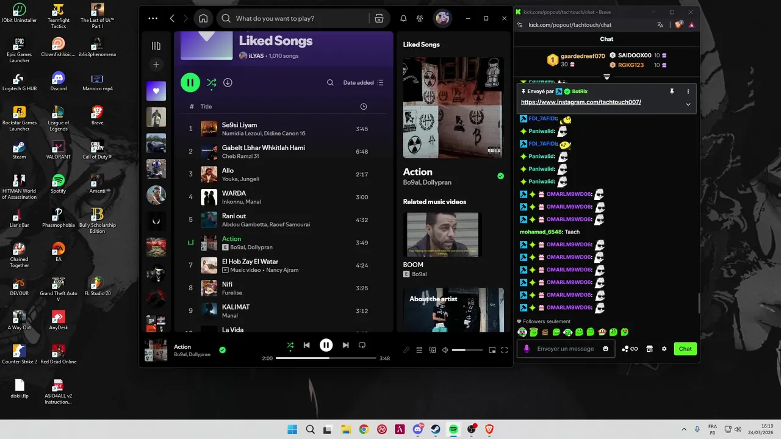Toggle the liked checkmark in the Now Playing bar
Image resolution: width=781 pixels, height=439 pixels.
coord(222,350)
